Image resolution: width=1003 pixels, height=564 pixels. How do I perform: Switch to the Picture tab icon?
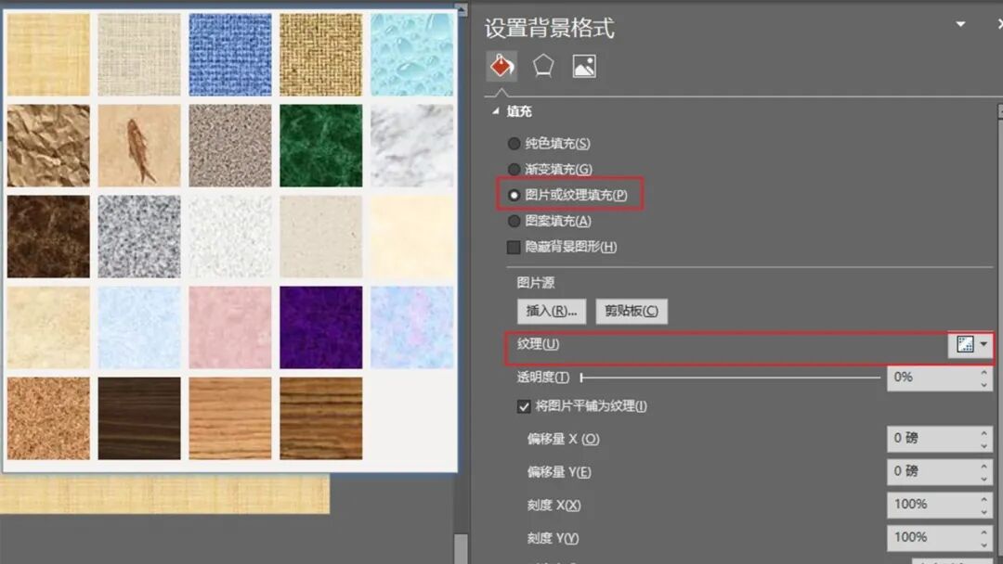click(584, 67)
